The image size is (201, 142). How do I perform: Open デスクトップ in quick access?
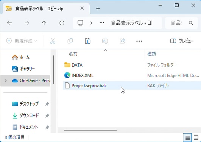tap(29, 104)
